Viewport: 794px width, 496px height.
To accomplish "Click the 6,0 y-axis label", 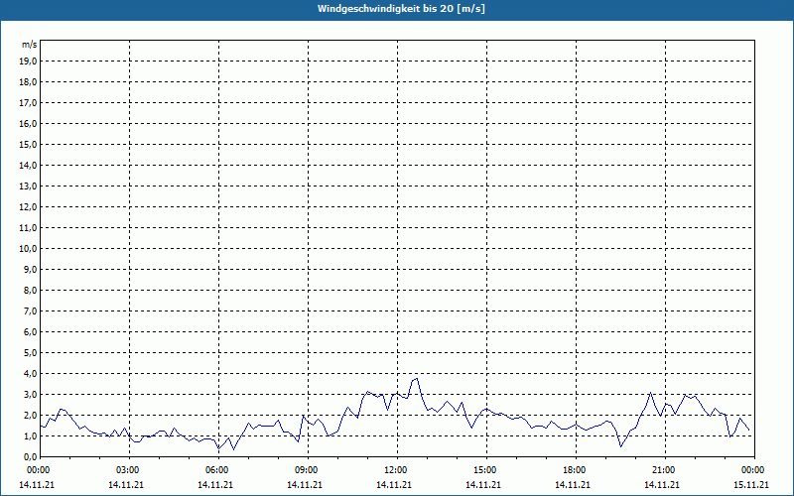I will click(x=31, y=332).
